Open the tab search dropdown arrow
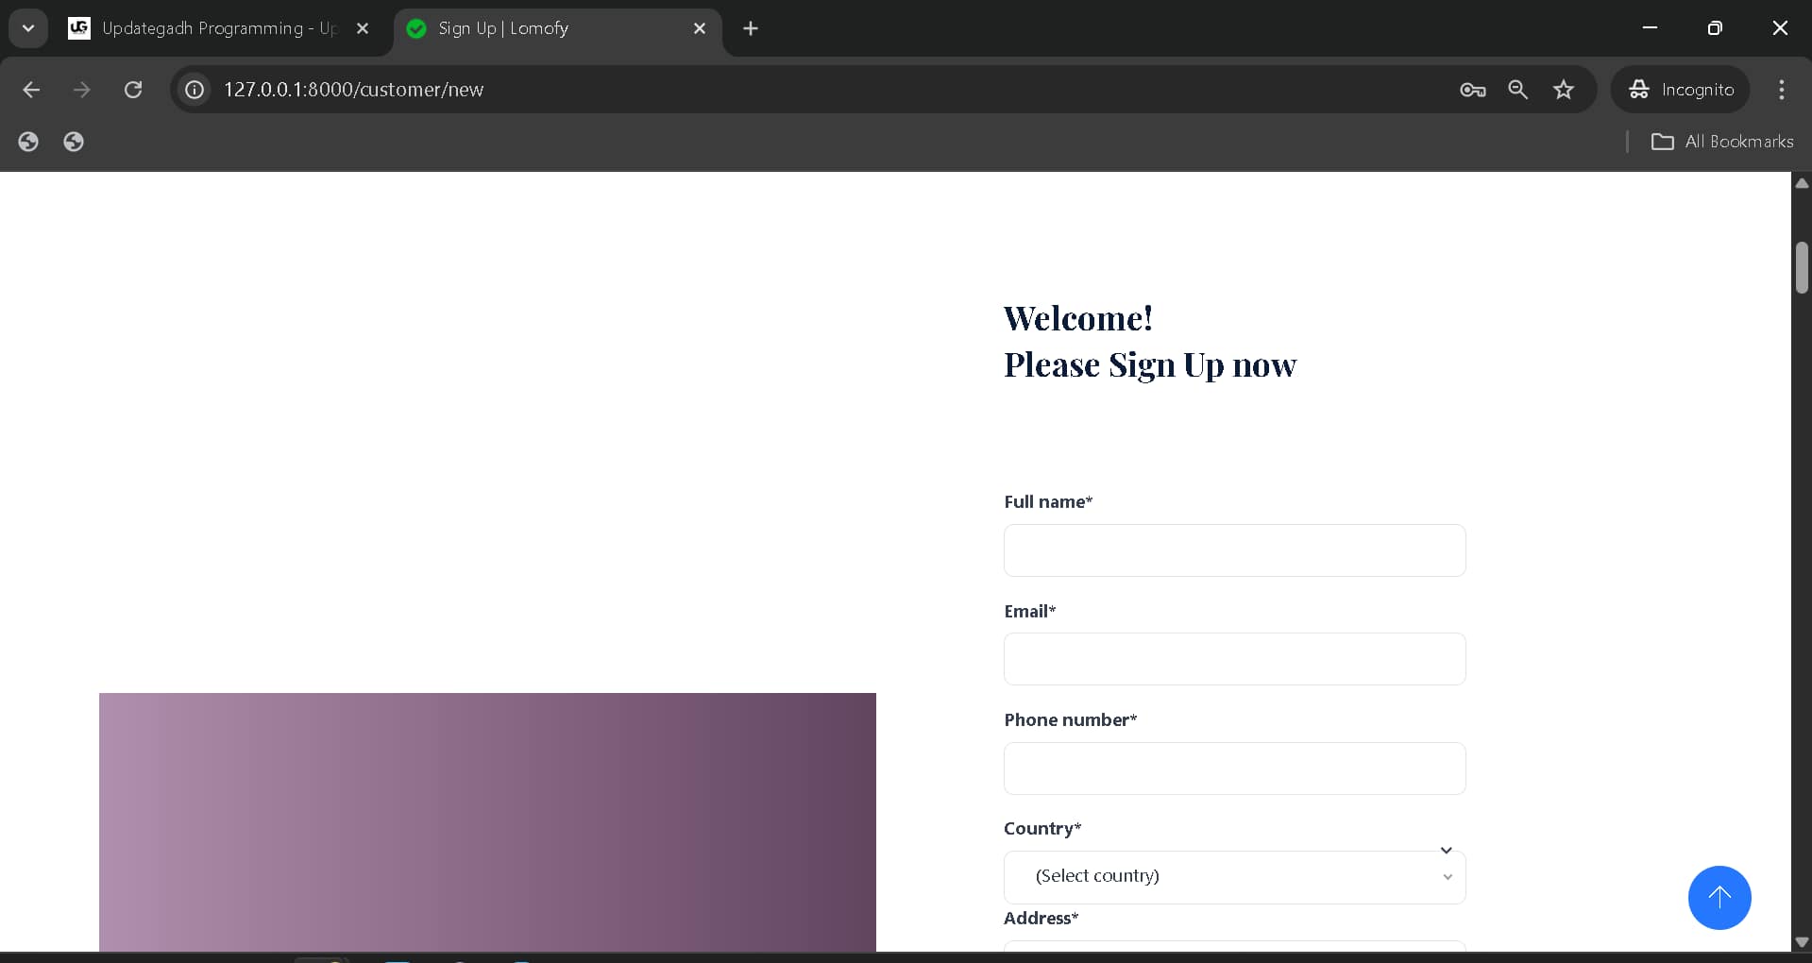 [27, 27]
